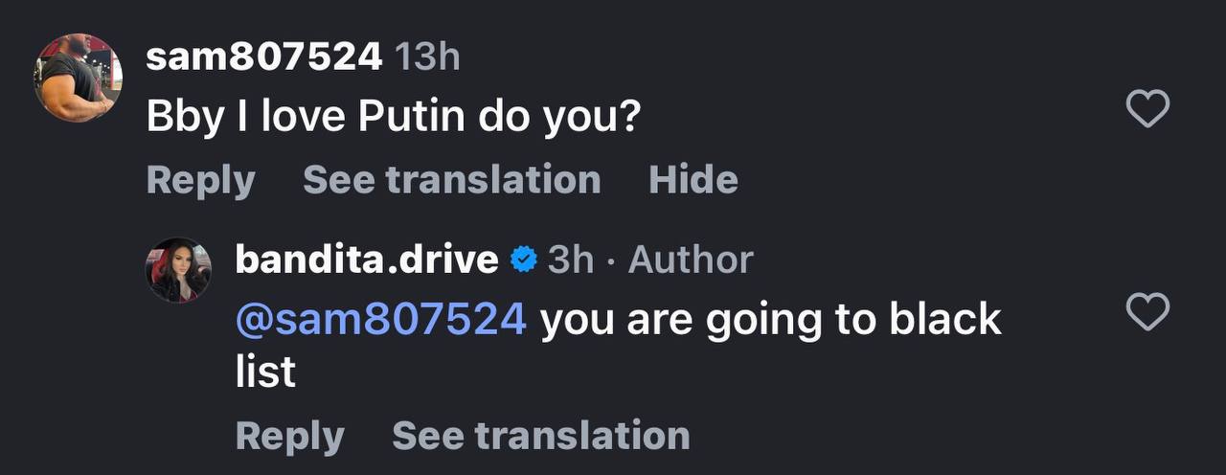Image resolution: width=1226 pixels, height=475 pixels.
Task: Like sam807524's comment with the heart
Action: click(1147, 108)
